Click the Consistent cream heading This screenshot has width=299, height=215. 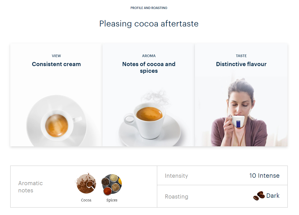coord(56,64)
